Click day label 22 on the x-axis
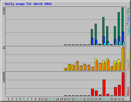The image size is (131, 102). (x=88, y=99)
